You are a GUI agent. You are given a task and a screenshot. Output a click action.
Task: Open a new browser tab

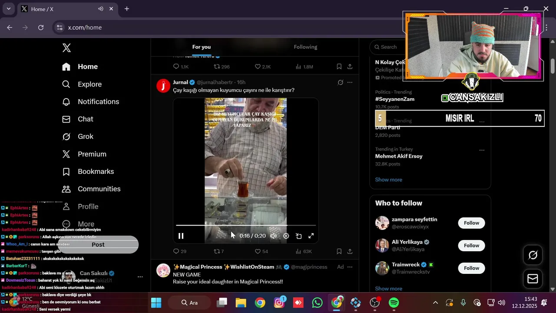(x=127, y=9)
